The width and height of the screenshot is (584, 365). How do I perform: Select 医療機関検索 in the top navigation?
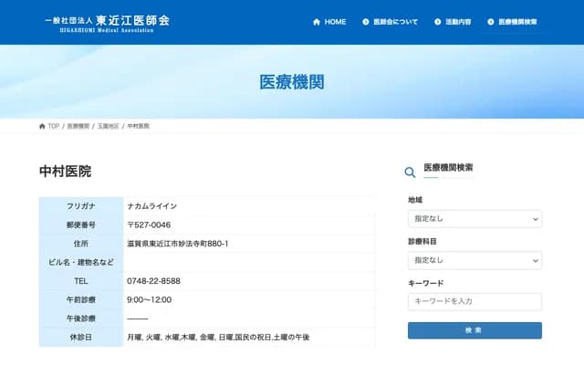[518, 22]
